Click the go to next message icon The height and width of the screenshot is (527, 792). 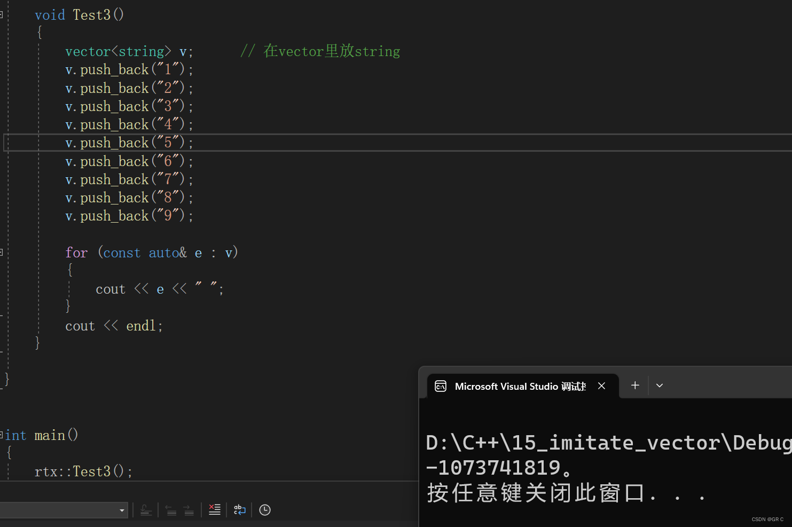pos(189,510)
